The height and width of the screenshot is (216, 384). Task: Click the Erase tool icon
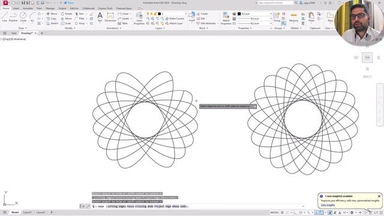[x=91, y=14]
